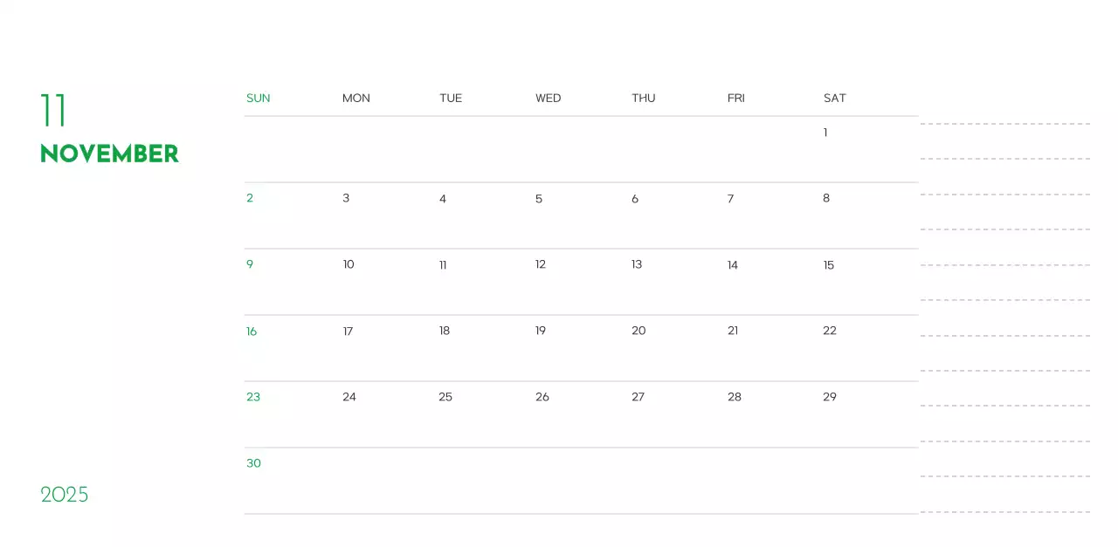Select Sunday November 2

point(250,198)
